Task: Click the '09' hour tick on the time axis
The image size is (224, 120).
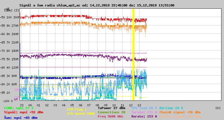Action: pos(106,105)
